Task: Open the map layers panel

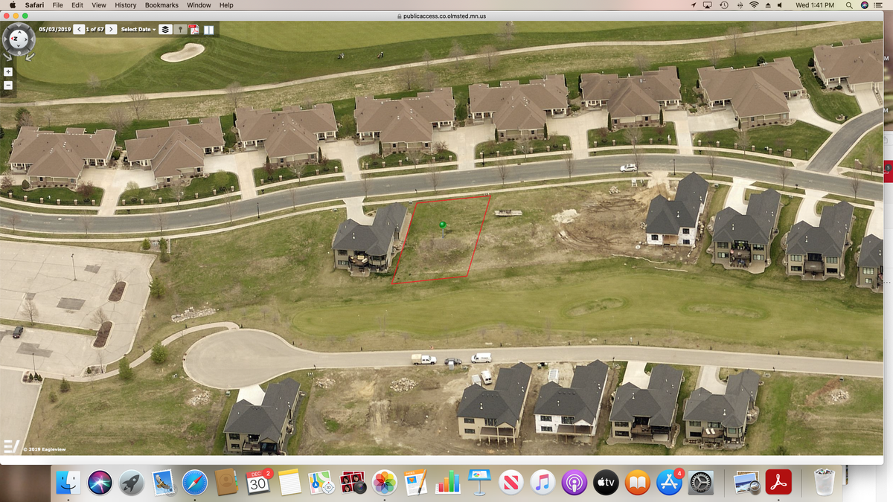Action: click(164, 30)
